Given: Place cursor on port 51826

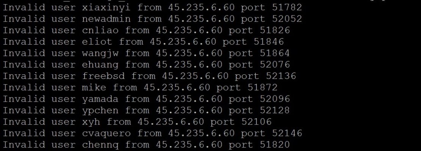Looking at the screenshot, I should pyautogui.click(x=275, y=31).
